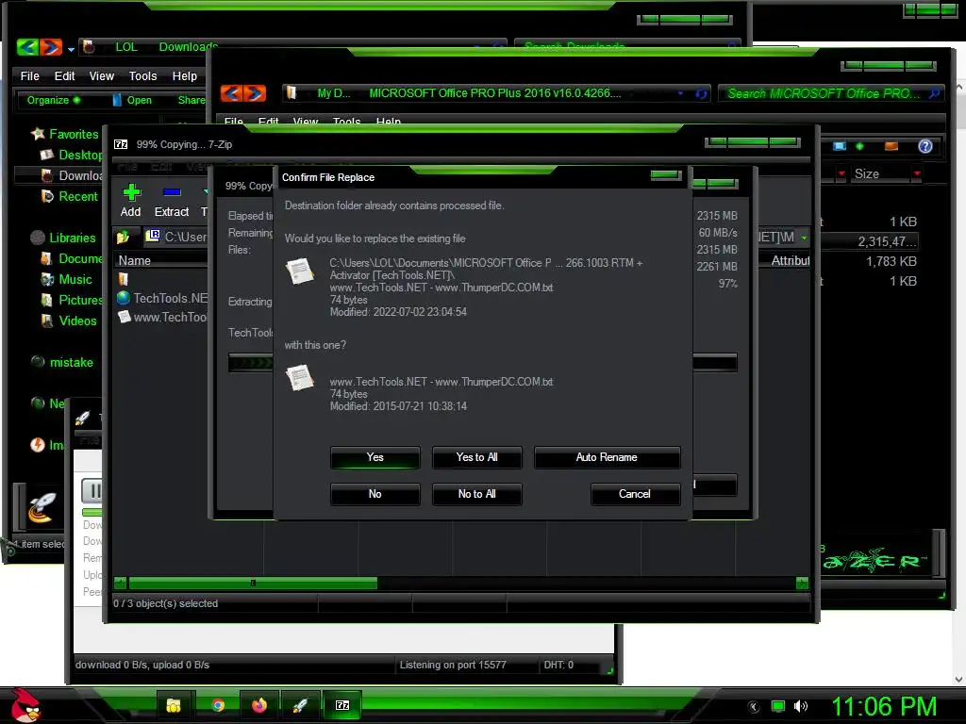Open the Size column filter dropdown
This screenshot has height=724, width=966.
click(917, 174)
